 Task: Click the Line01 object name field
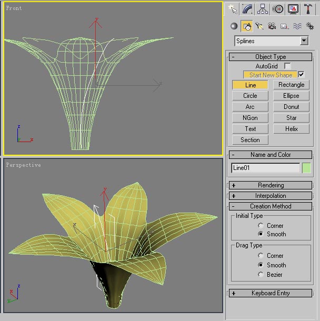click(266, 168)
